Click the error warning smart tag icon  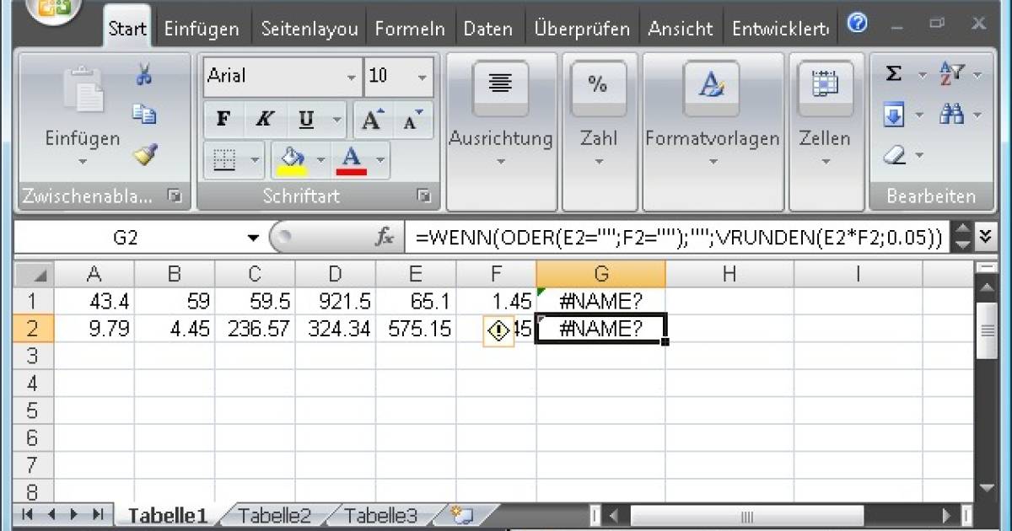click(x=499, y=331)
